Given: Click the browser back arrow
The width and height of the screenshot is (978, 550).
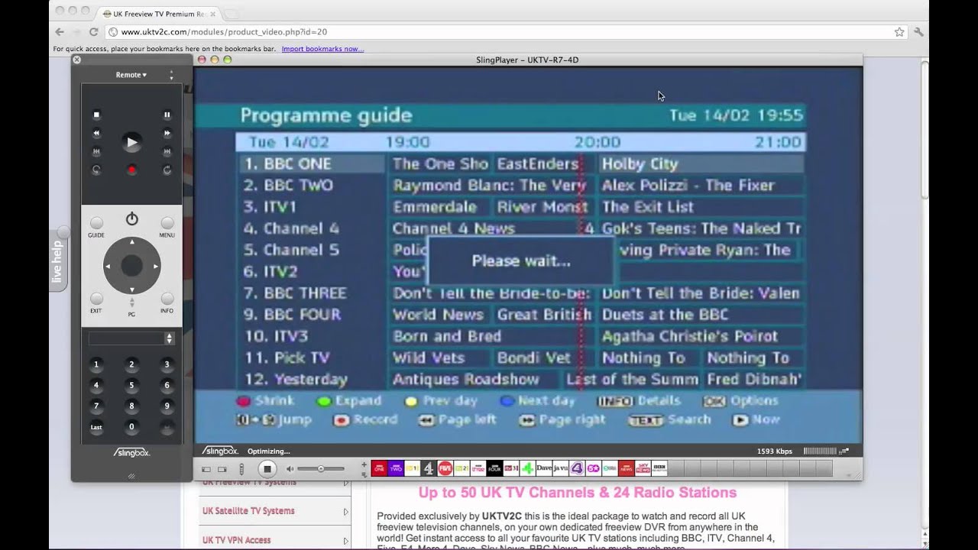Looking at the screenshot, I should pyautogui.click(x=60, y=32).
